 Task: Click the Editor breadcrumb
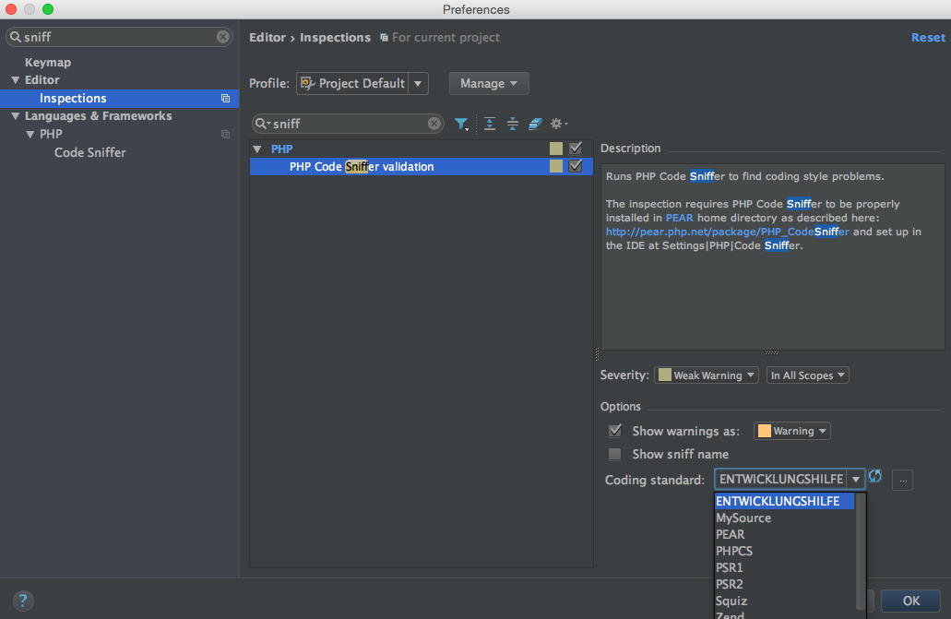tap(267, 37)
